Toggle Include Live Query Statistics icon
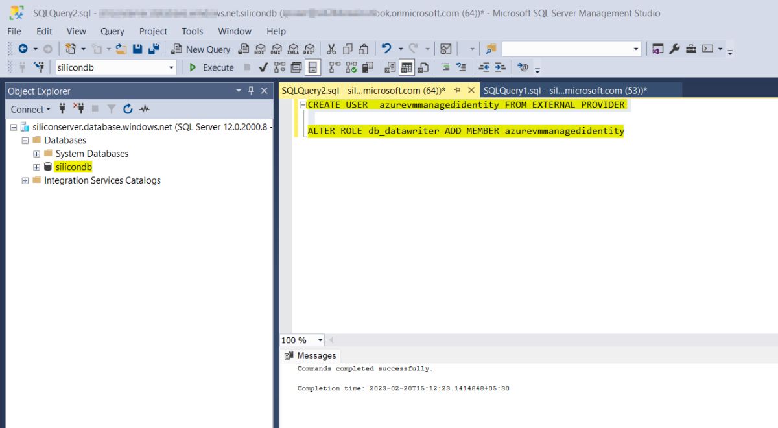Image resolution: width=778 pixels, height=428 pixels. tap(351, 67)
